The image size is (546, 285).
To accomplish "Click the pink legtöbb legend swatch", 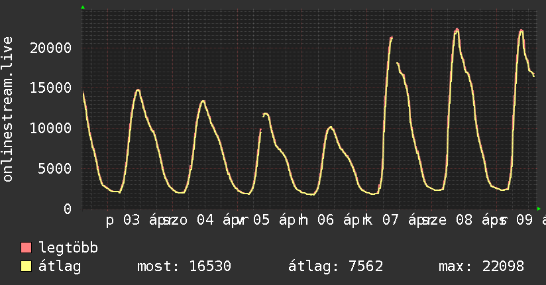I will coord(26,248).
